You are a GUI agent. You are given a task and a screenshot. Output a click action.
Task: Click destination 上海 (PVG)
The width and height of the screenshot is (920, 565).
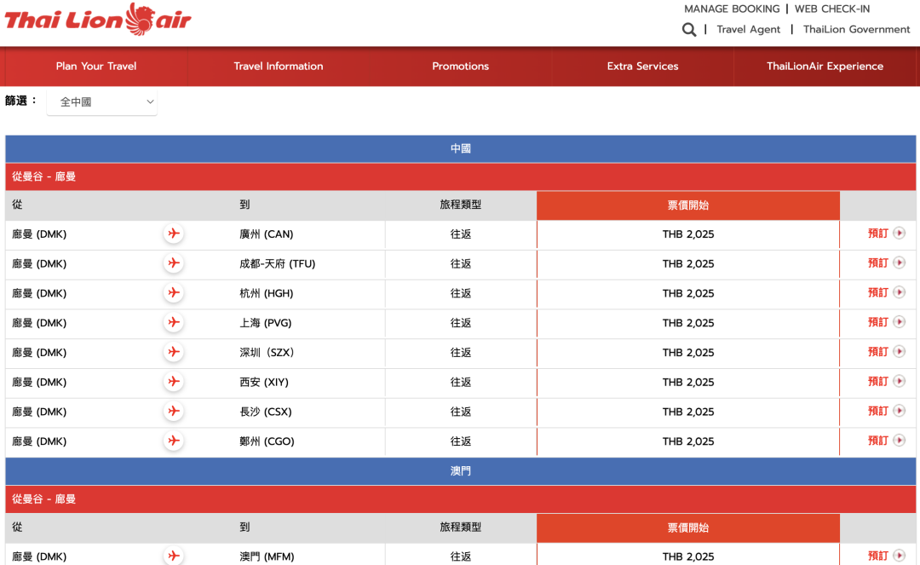click(x=266, y=323)
